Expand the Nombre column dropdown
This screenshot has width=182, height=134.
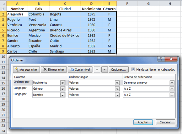click(62, 95)
